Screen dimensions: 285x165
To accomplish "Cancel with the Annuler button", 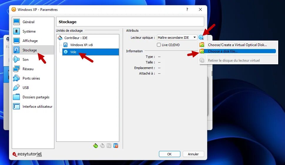I will coord(193,154).
